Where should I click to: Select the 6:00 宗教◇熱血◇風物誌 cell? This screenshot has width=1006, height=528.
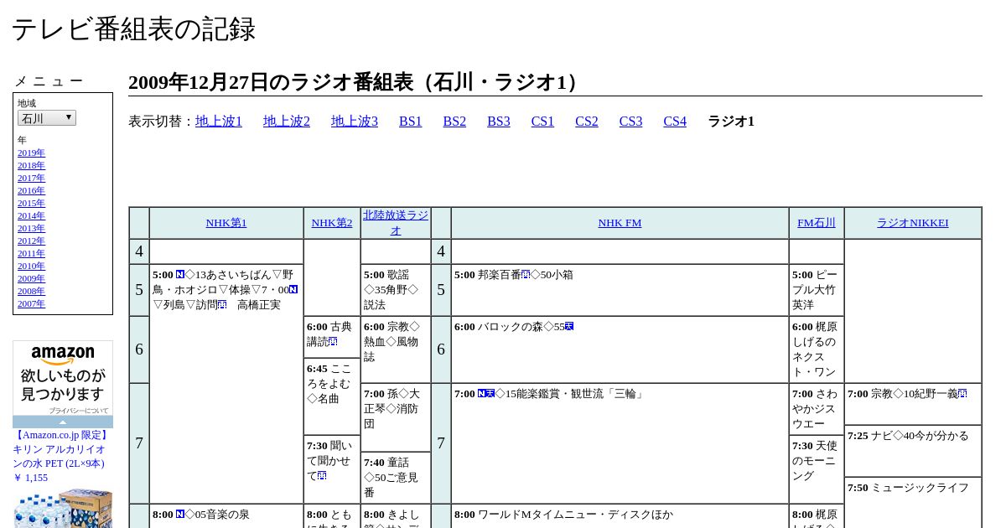[396, 349]
